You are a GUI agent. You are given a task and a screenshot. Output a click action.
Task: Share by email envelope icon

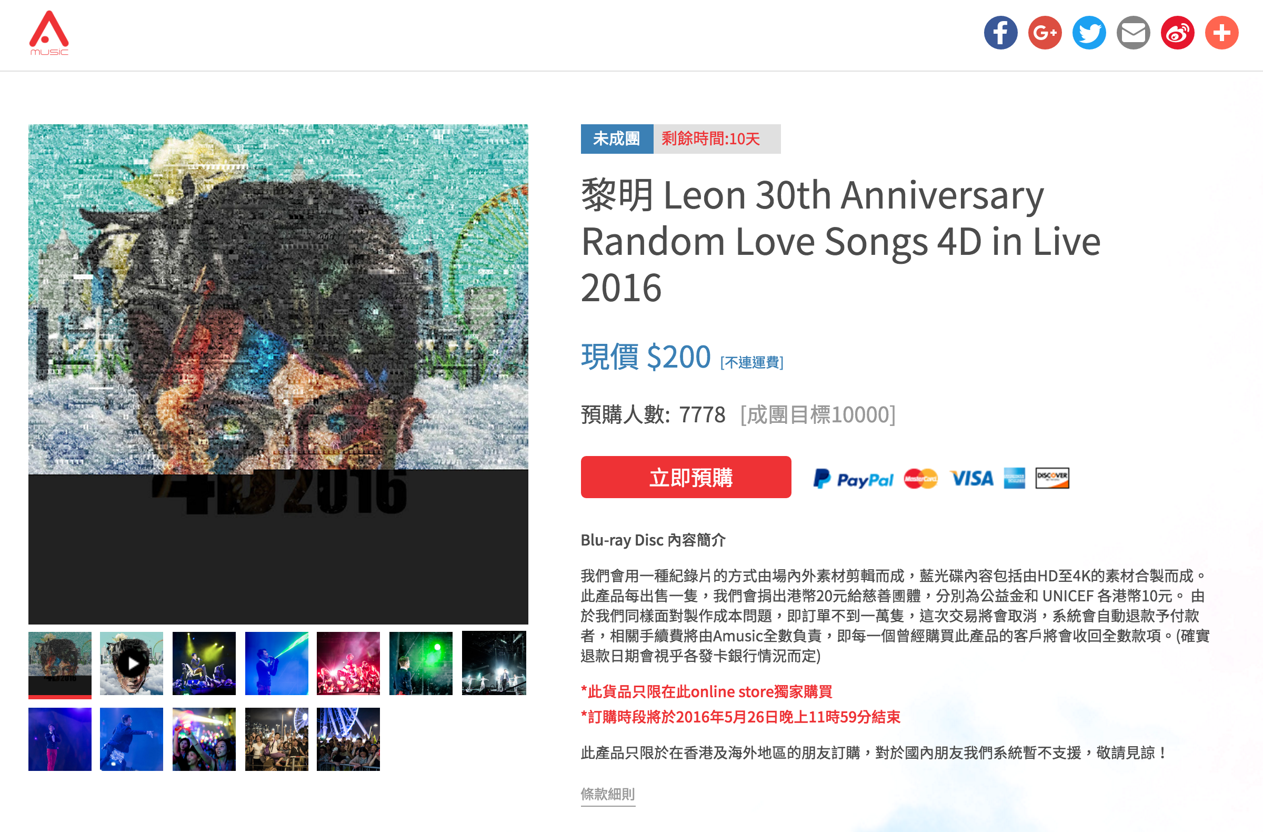[1133, 33]
